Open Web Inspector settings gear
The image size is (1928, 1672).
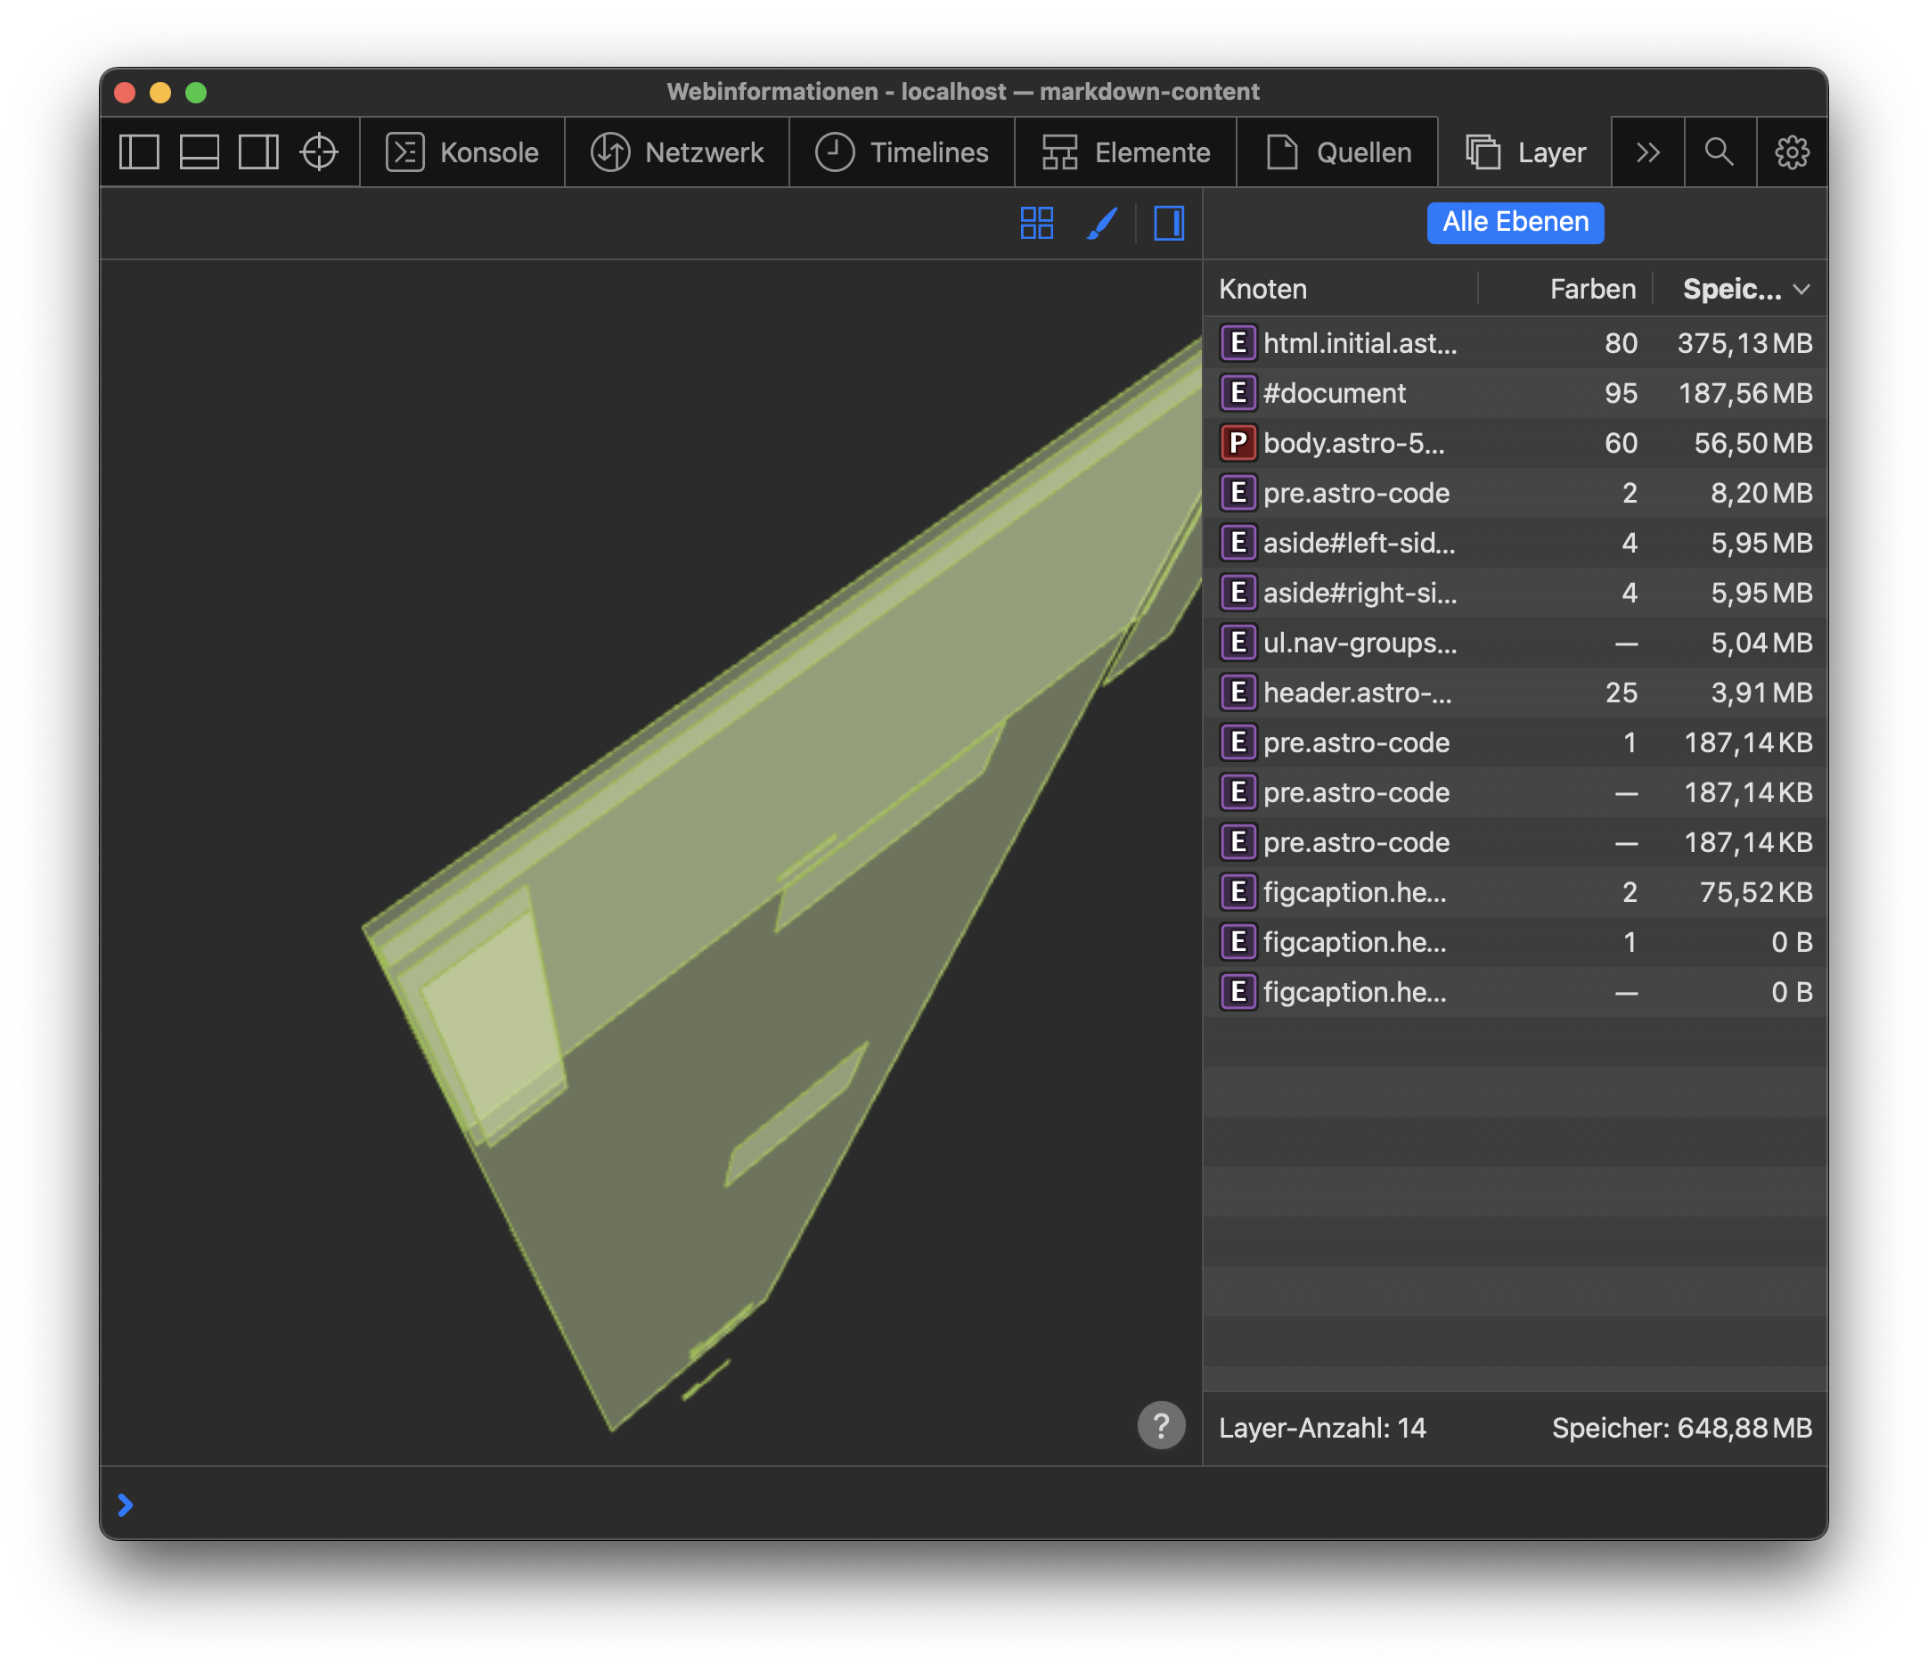coord(1791,152)
